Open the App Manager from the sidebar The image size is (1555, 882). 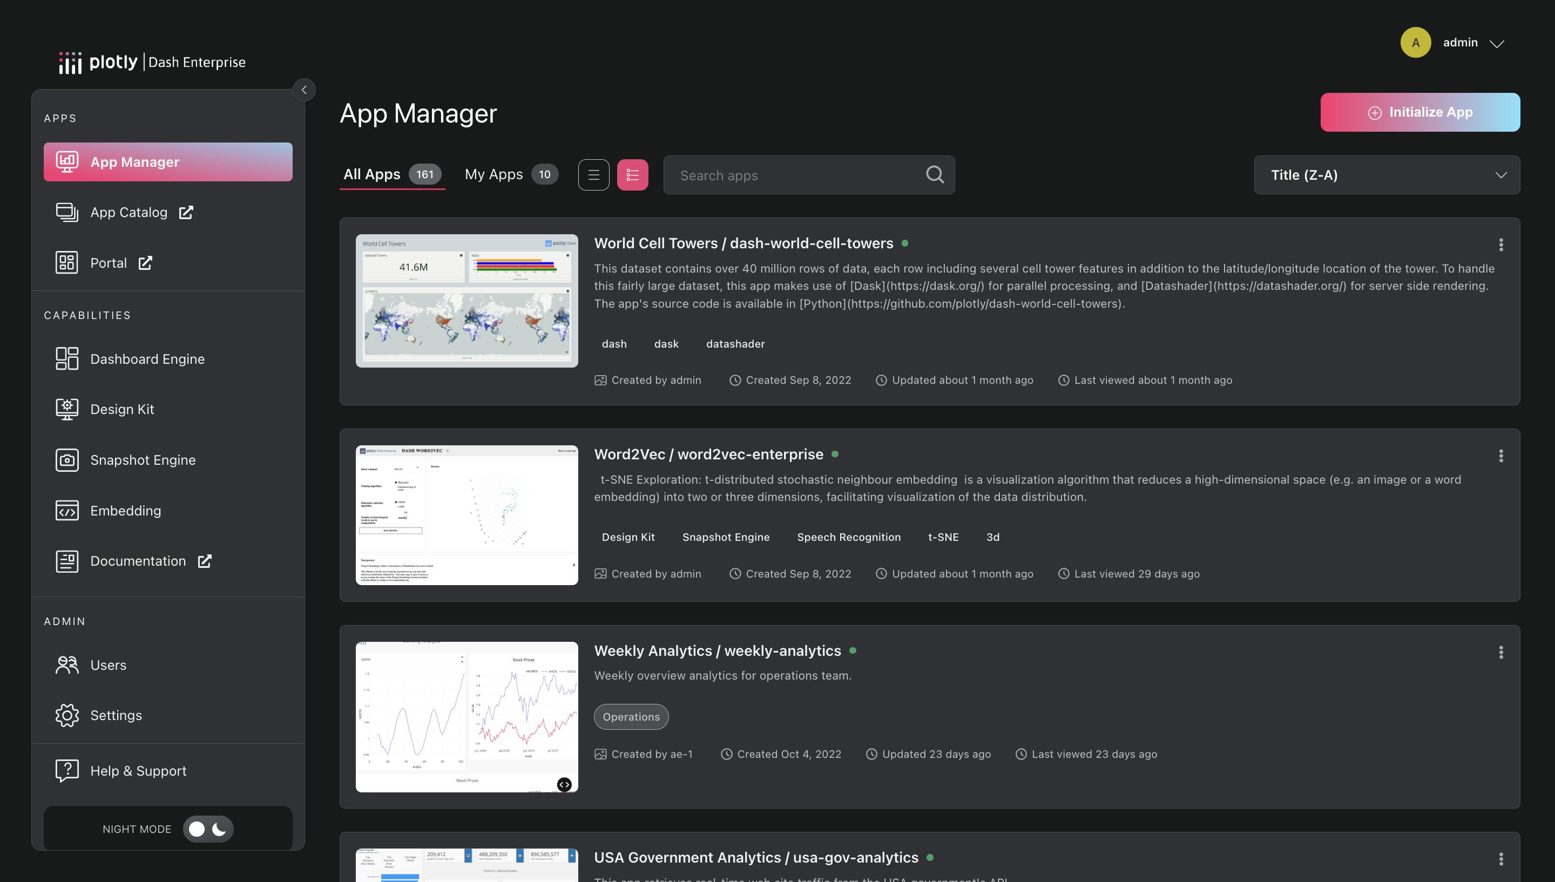click(x=168, y=162)
